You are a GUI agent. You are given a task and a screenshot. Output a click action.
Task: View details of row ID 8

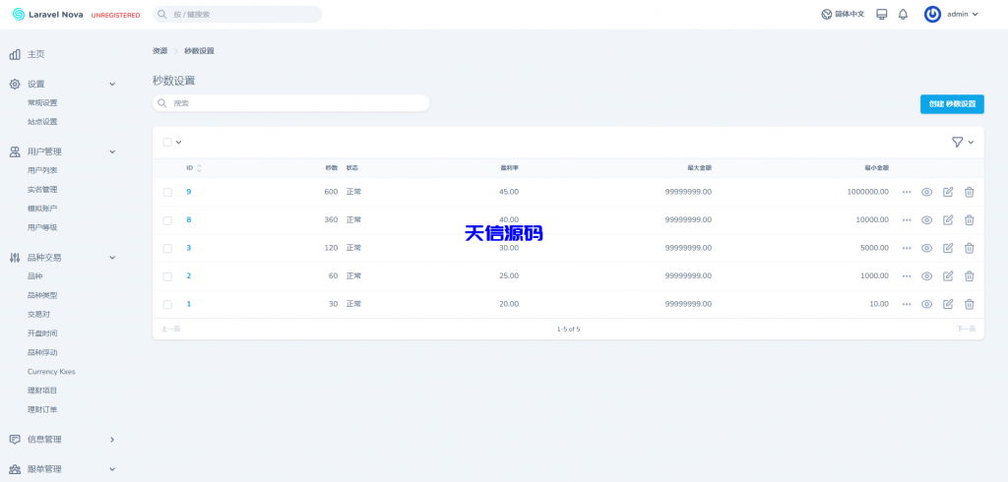(x=926, y=219)
